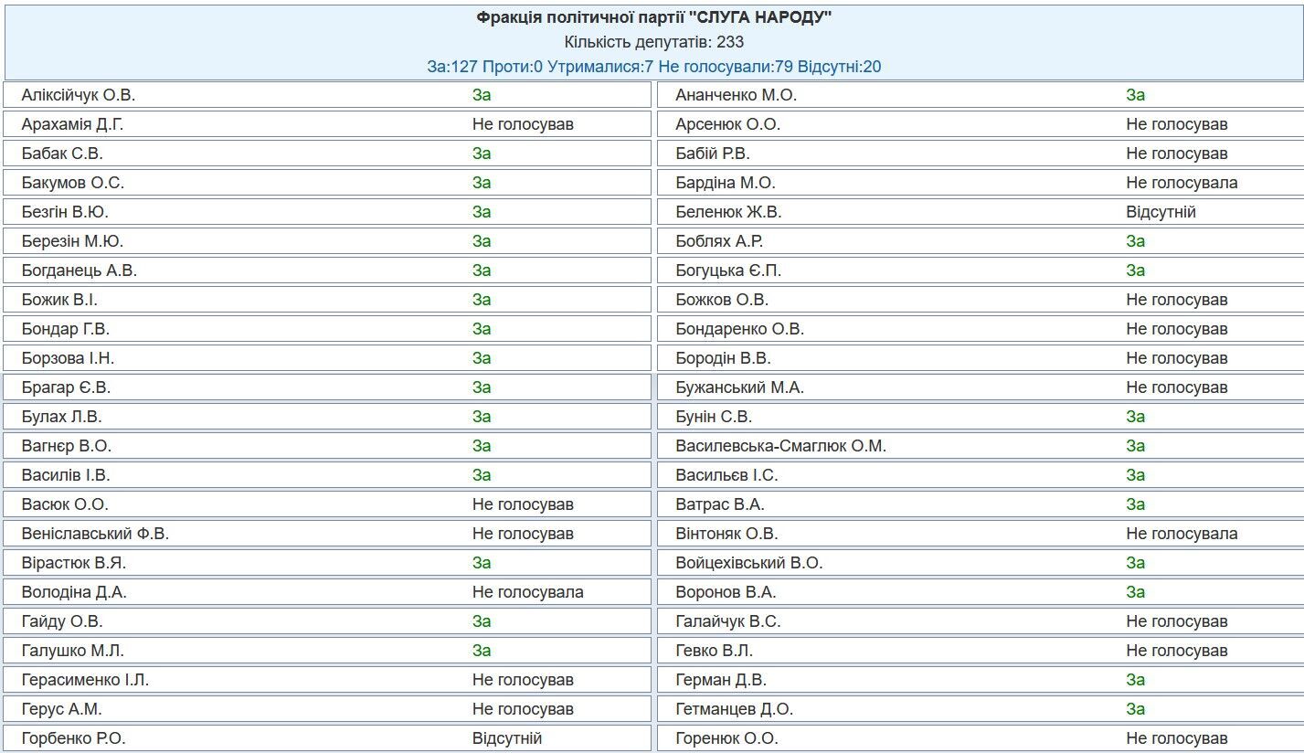
Task: Click "Кількість депутатів: 233" line
Action: 653,42
